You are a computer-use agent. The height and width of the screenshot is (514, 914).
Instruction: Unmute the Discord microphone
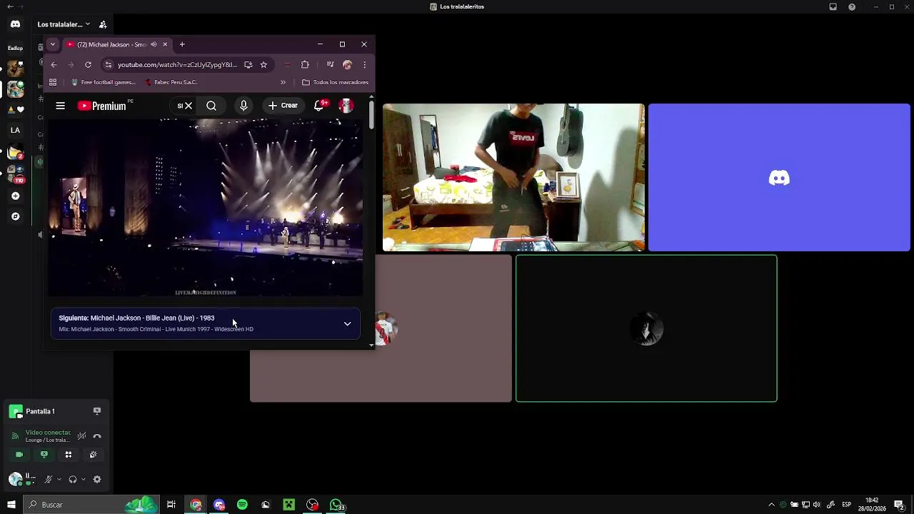click(49, 480)
